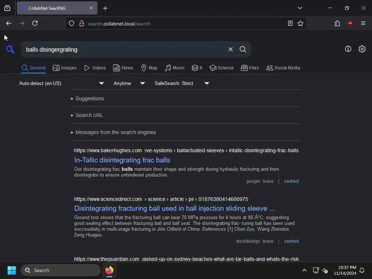Click Firefox icon in taskbar

(109, 270)
